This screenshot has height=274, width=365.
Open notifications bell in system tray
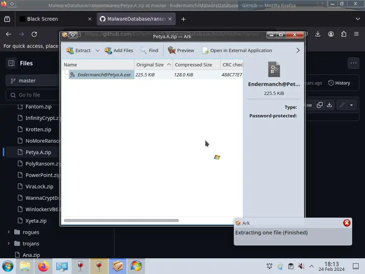point(269,266)
